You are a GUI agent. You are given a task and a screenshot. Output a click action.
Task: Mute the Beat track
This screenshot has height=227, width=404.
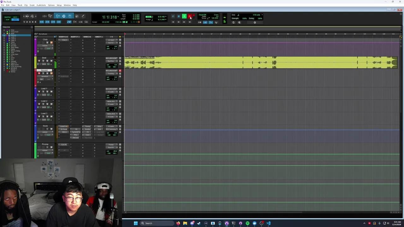coord(51,61)
